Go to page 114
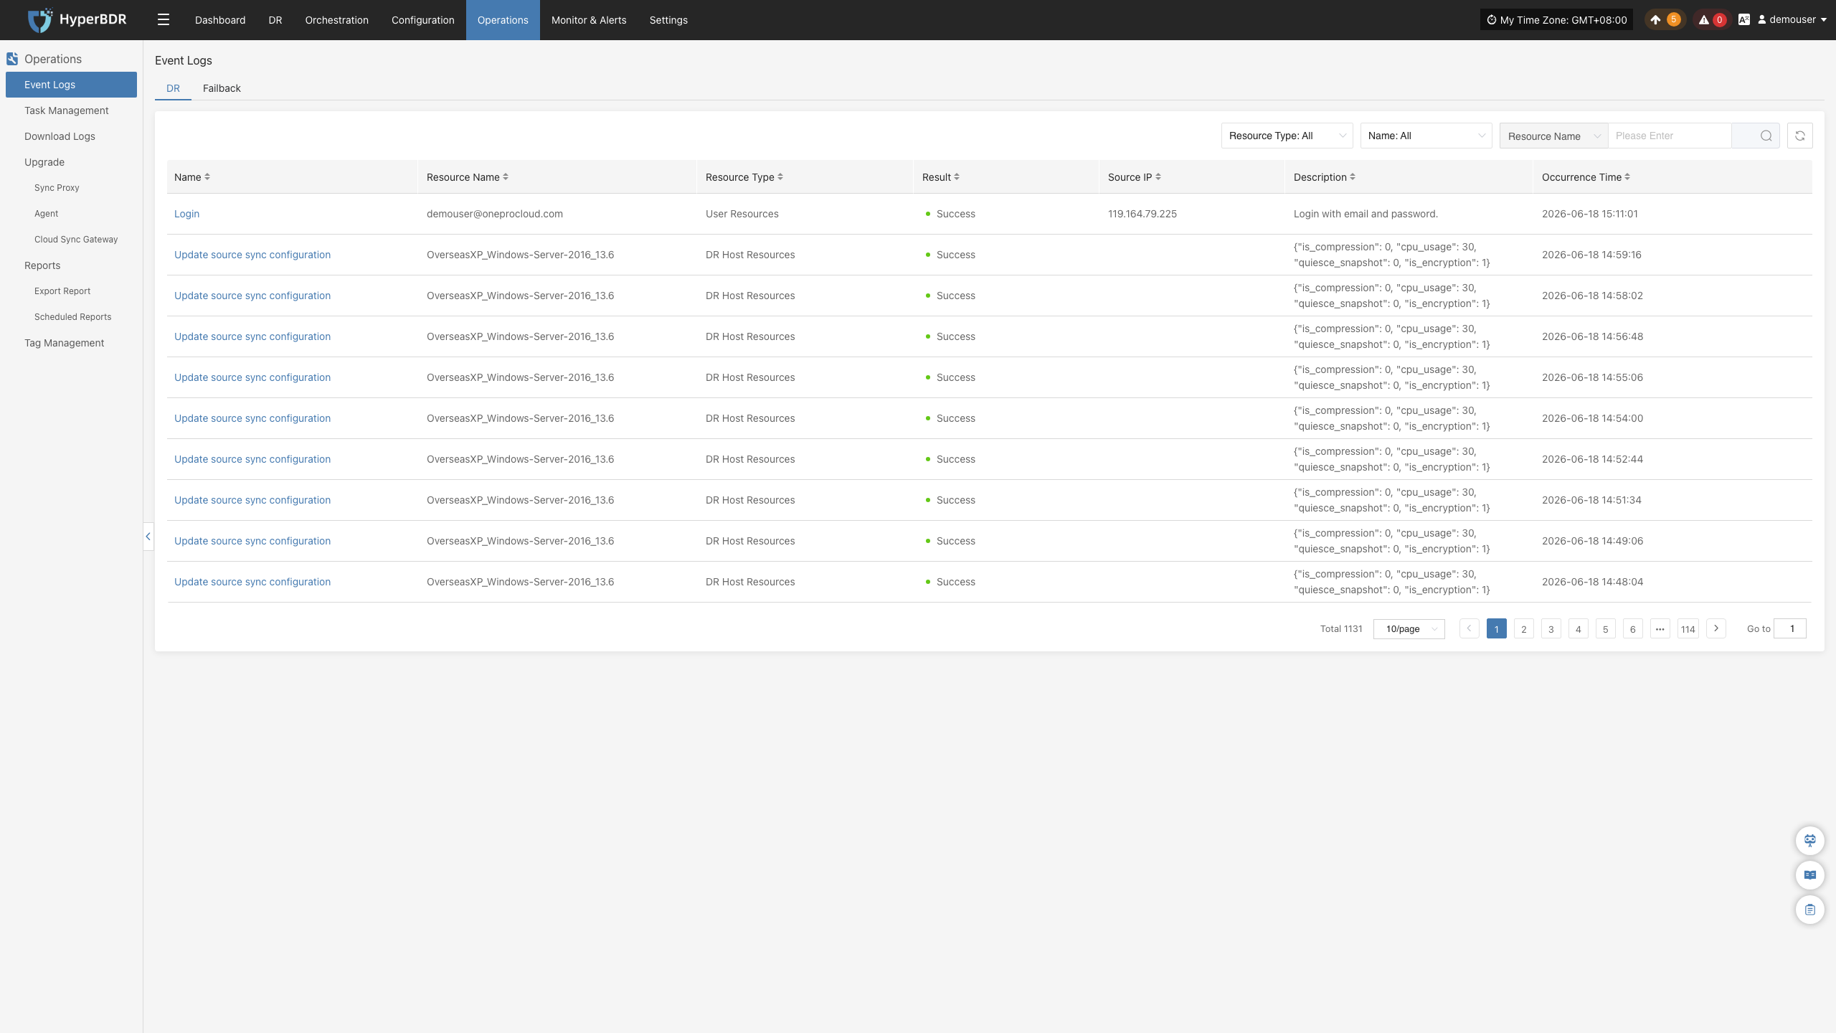The width and height of the screenshot is (1836, 1033). point(1688,628)
